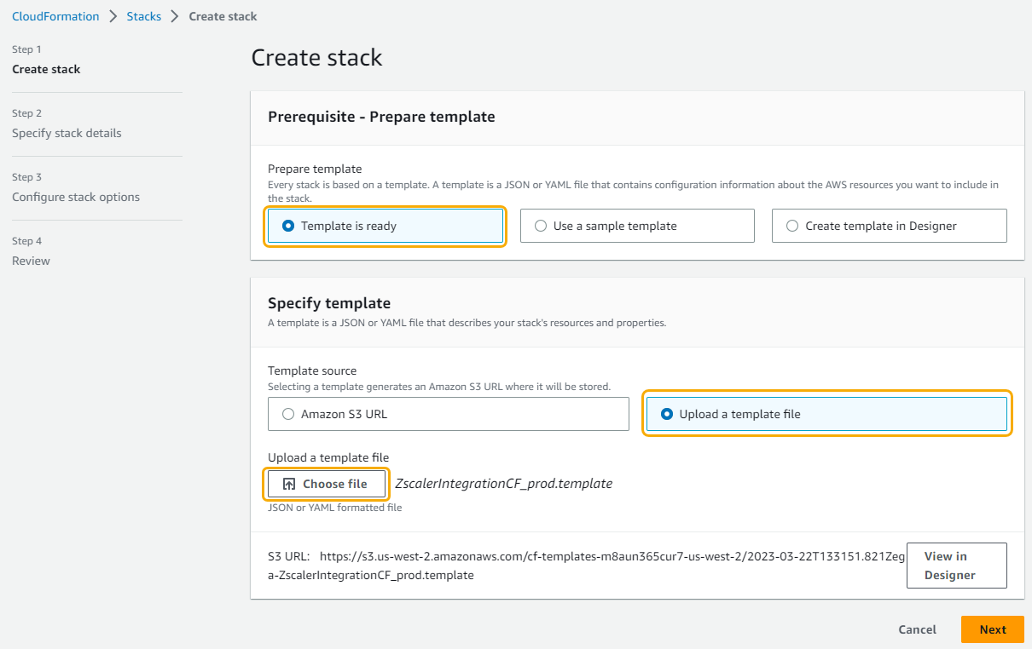This screenshot has width=1032, height=649.
Task: Jump to Specify stack details step
Action: 67,133
